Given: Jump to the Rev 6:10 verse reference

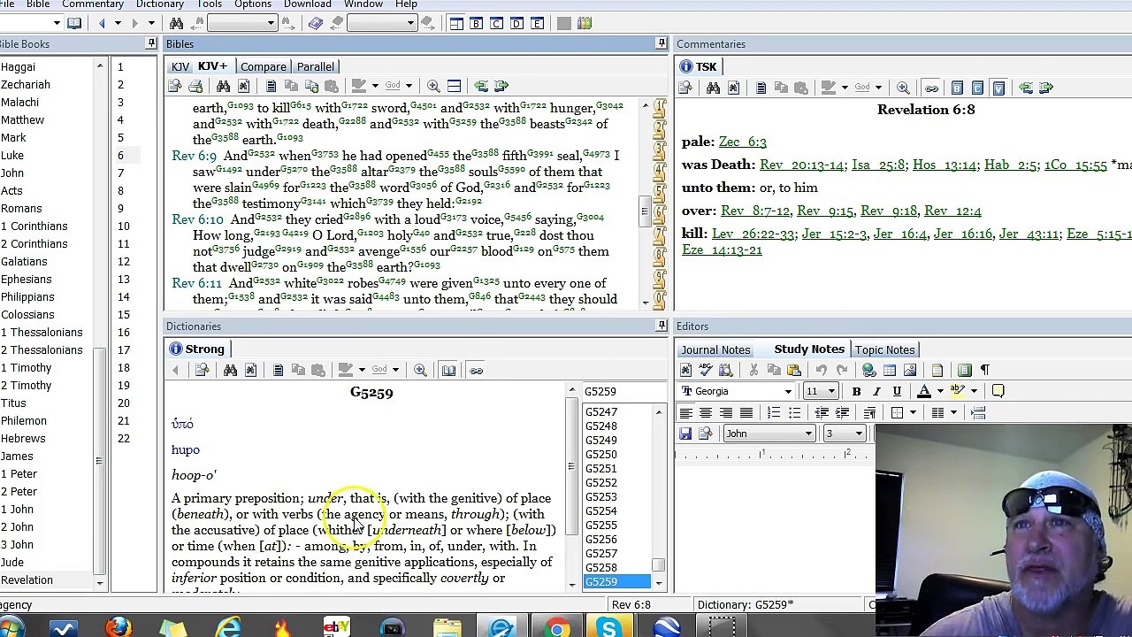Looking at the screenshot, I should pyautogui.click(x=197, y=219).
